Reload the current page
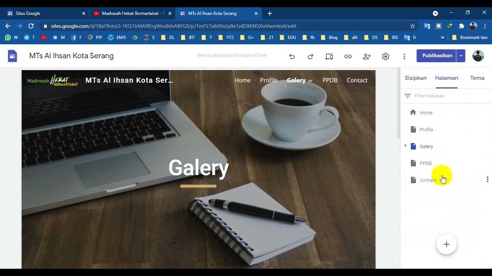Screen dimensions: 492x276 click(x=31, y=26)
